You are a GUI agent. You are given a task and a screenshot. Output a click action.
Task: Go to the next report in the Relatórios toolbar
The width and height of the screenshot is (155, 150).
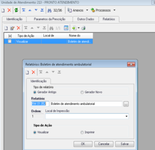click(x=38, y=28)
